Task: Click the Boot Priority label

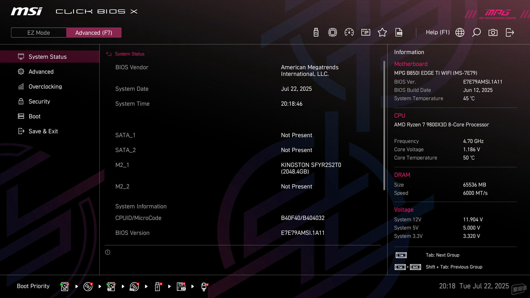Action: pos(33,286)
